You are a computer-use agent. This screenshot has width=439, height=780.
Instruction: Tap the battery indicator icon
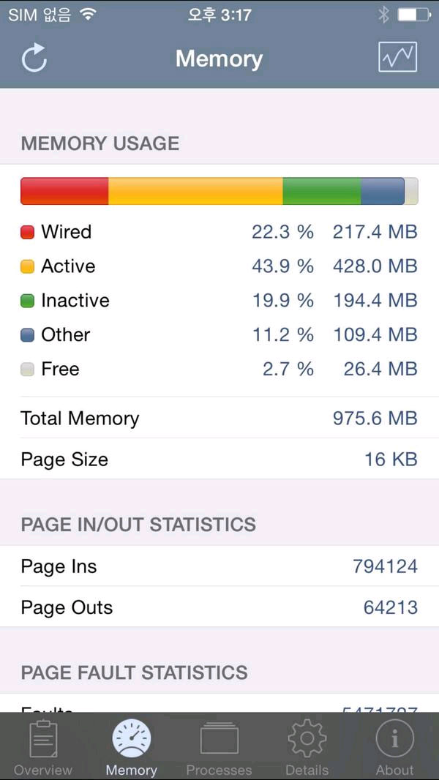[414, 15]
